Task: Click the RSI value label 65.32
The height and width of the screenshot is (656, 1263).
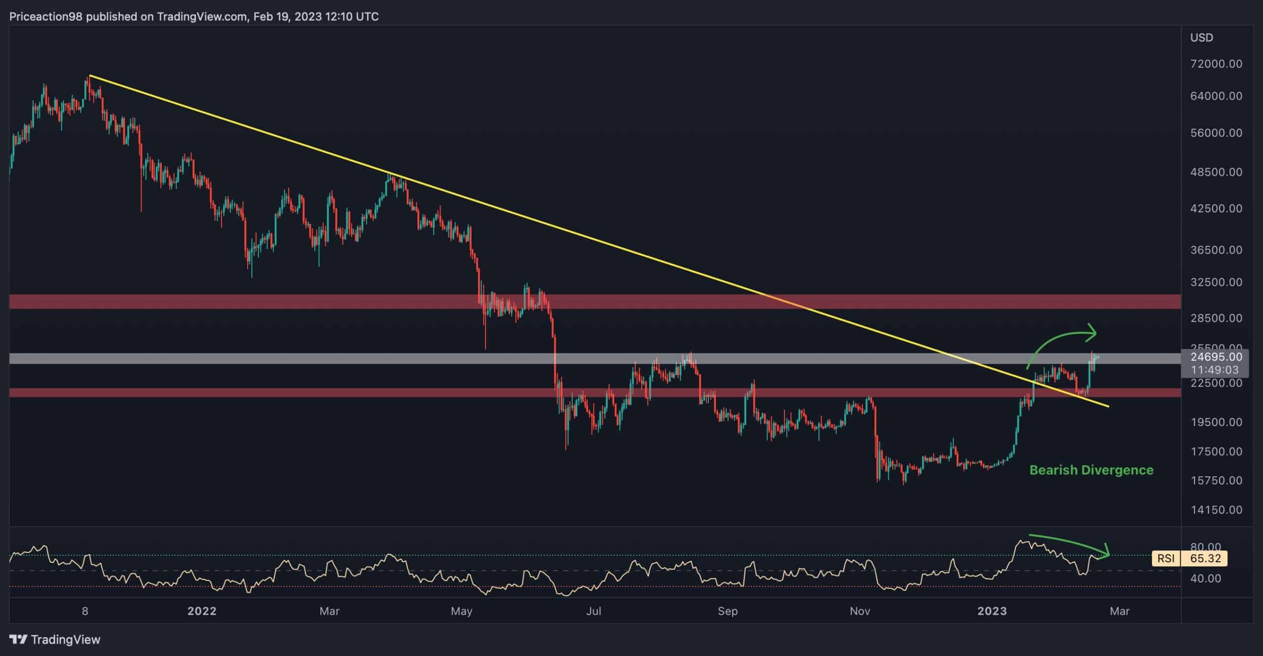Action: tap(1205, 558)
